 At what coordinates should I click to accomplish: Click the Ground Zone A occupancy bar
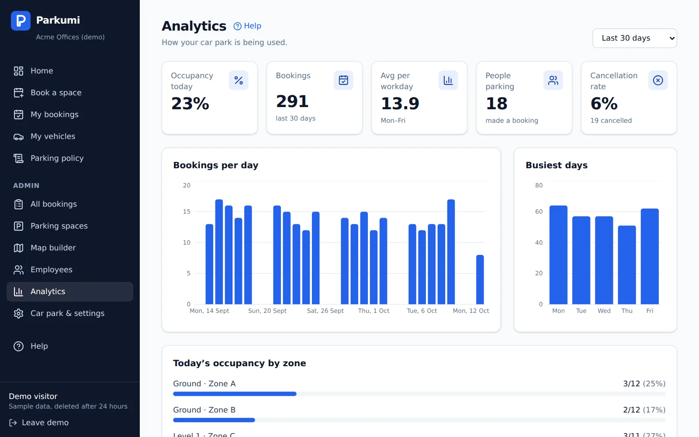[419, 394]
